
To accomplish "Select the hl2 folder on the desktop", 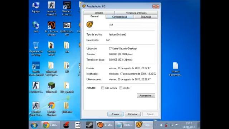I will pos(67,67).
